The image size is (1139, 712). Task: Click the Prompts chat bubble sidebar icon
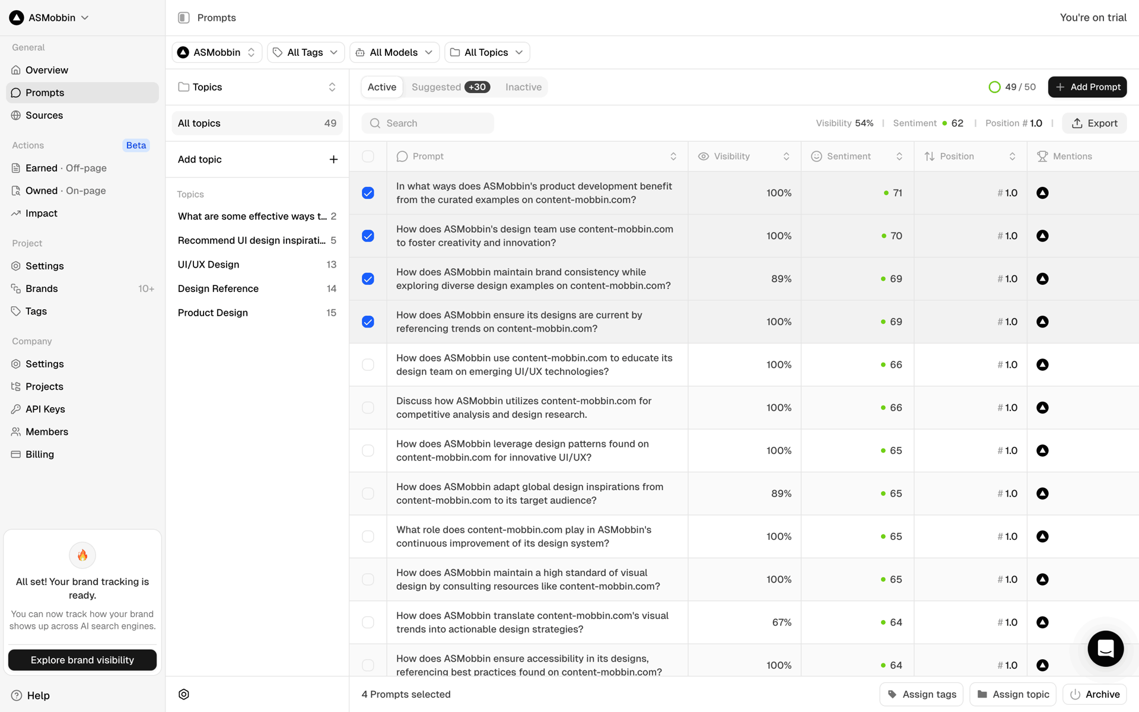(x=16, y=93)
